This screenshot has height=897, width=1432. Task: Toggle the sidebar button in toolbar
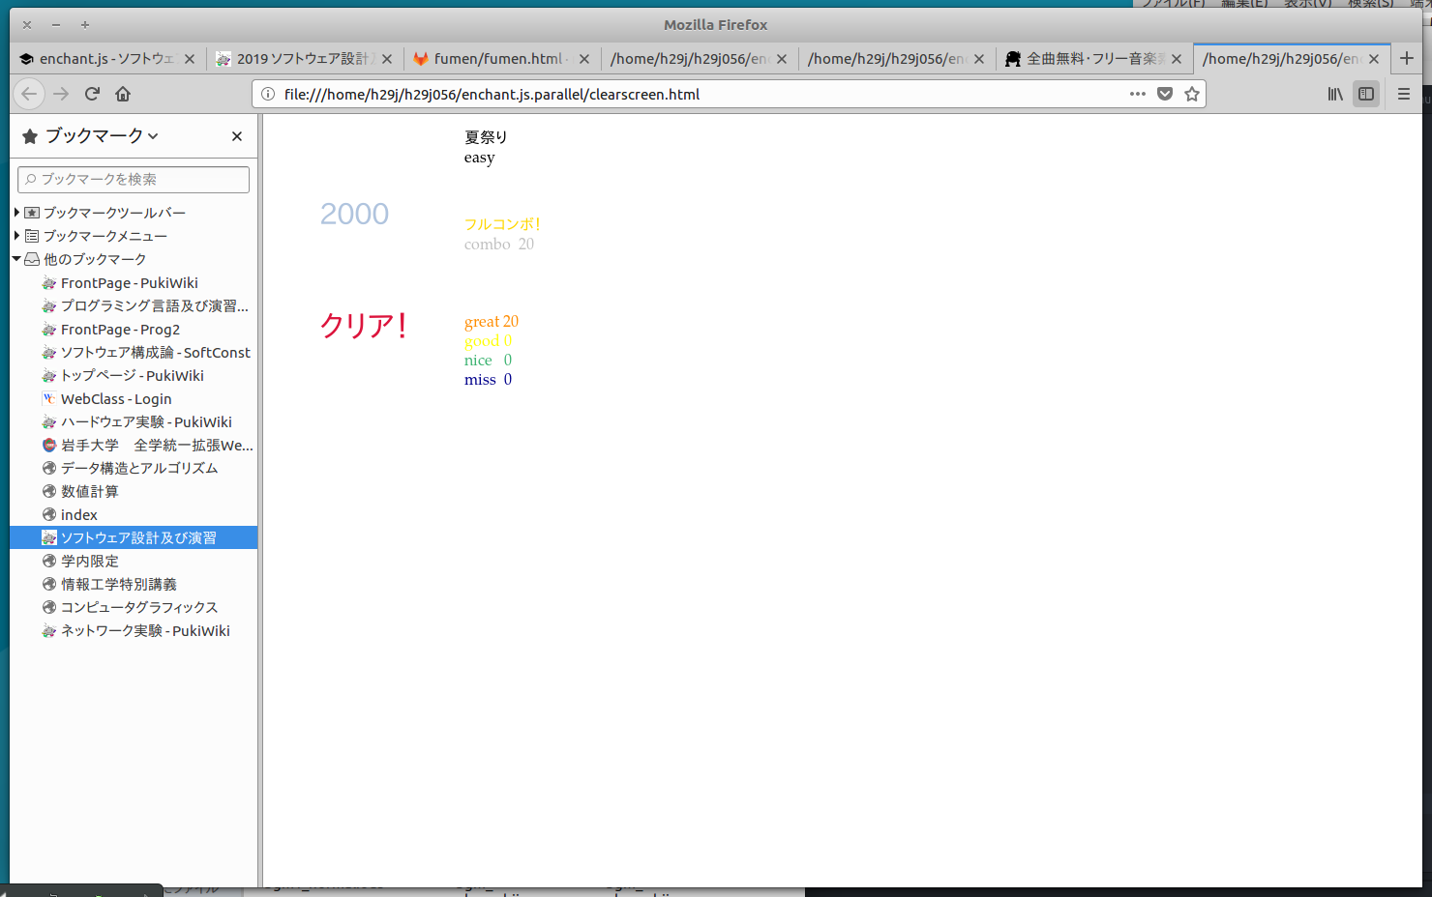point(1366,94)
